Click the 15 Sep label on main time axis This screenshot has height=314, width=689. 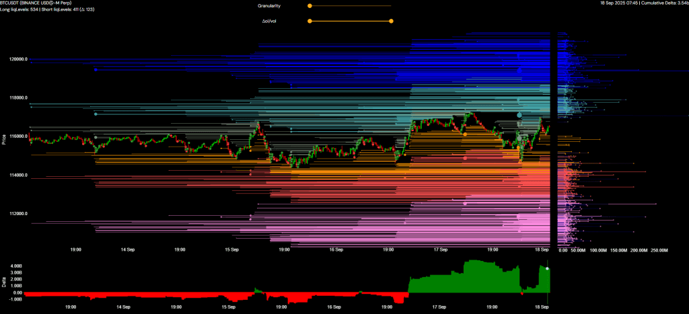[x=232, y=249]
